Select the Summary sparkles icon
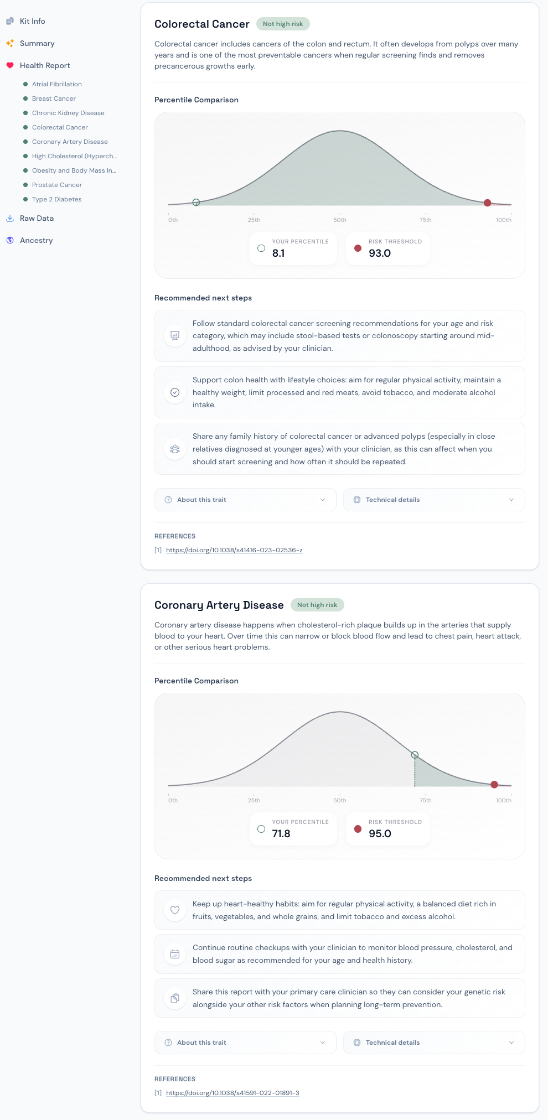The height and width of the screenshot is (1120, 548). coord(10,43)
